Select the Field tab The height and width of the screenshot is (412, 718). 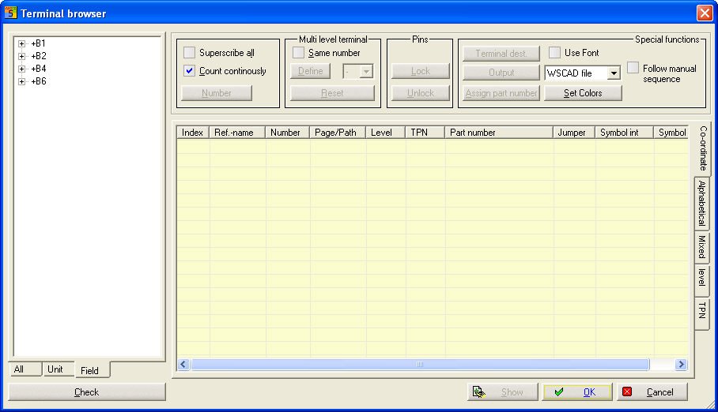[93, 370]
